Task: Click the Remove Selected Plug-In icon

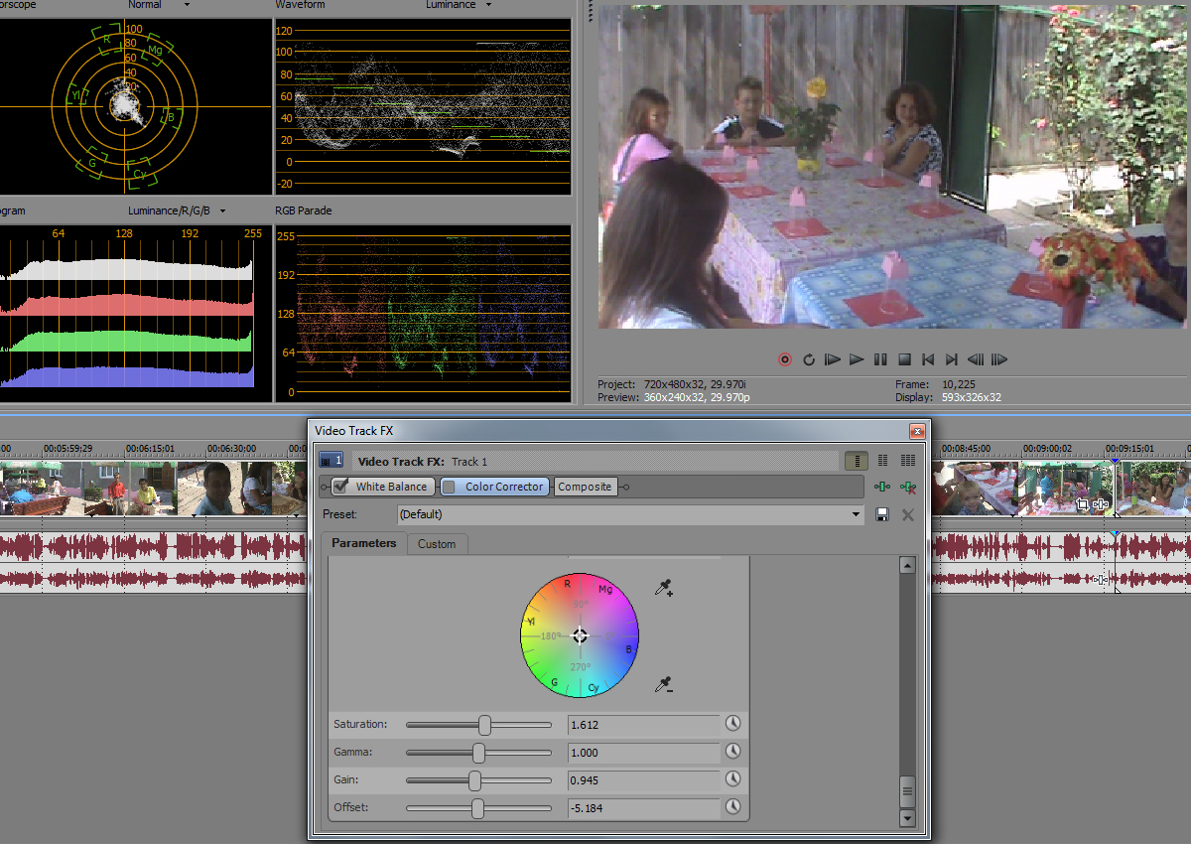Action: tap(906, 487)
